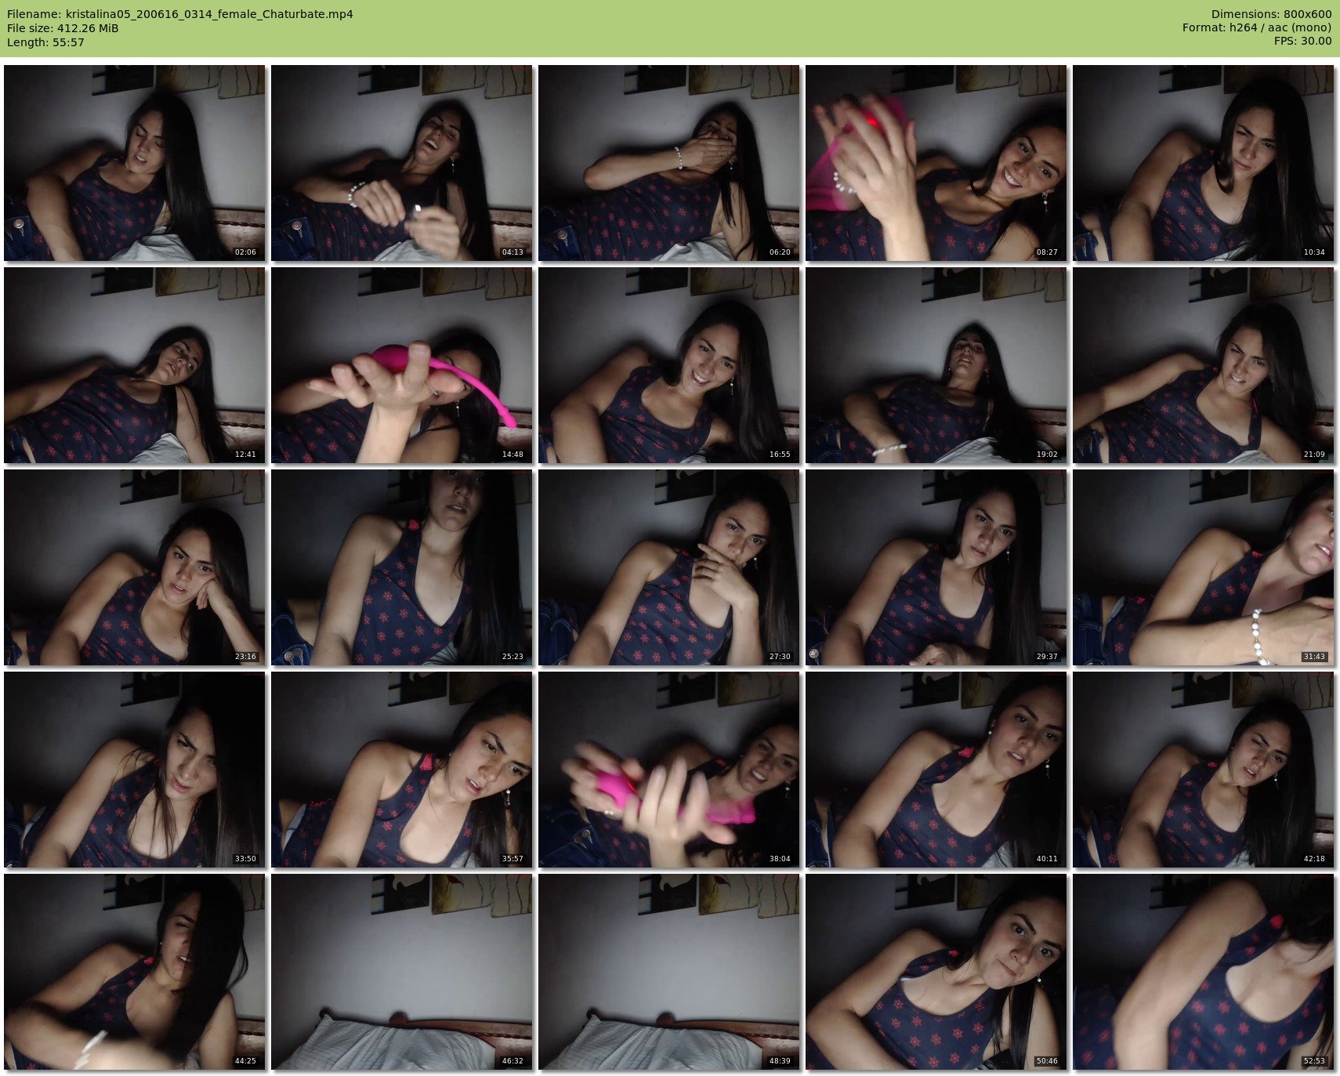Click the thumbnail timestamped 08:27
Viewport: 1340px width, 1076px height.
coord(936,163)
